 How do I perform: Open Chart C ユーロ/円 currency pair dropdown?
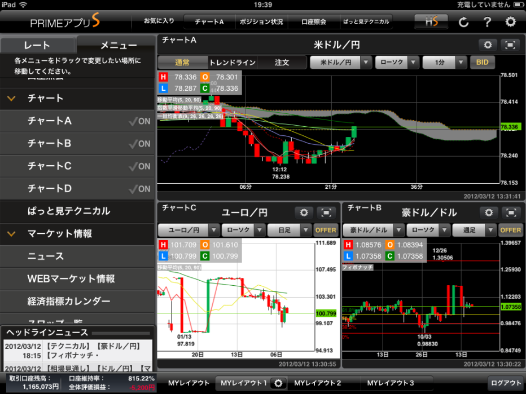[189, 230]
